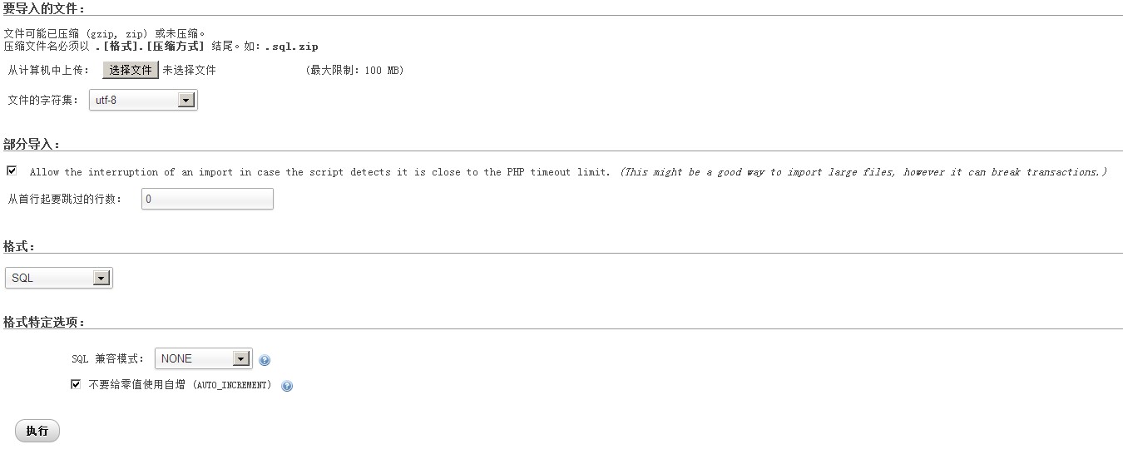The height and width of the screenshot is (464, 1123).
Task: Focus the skip rows number field
Action: pos(207,199)
